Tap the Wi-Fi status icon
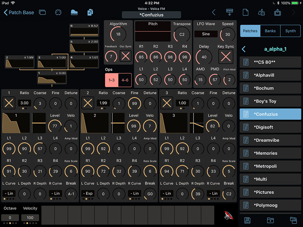 [x=13, y=3]
